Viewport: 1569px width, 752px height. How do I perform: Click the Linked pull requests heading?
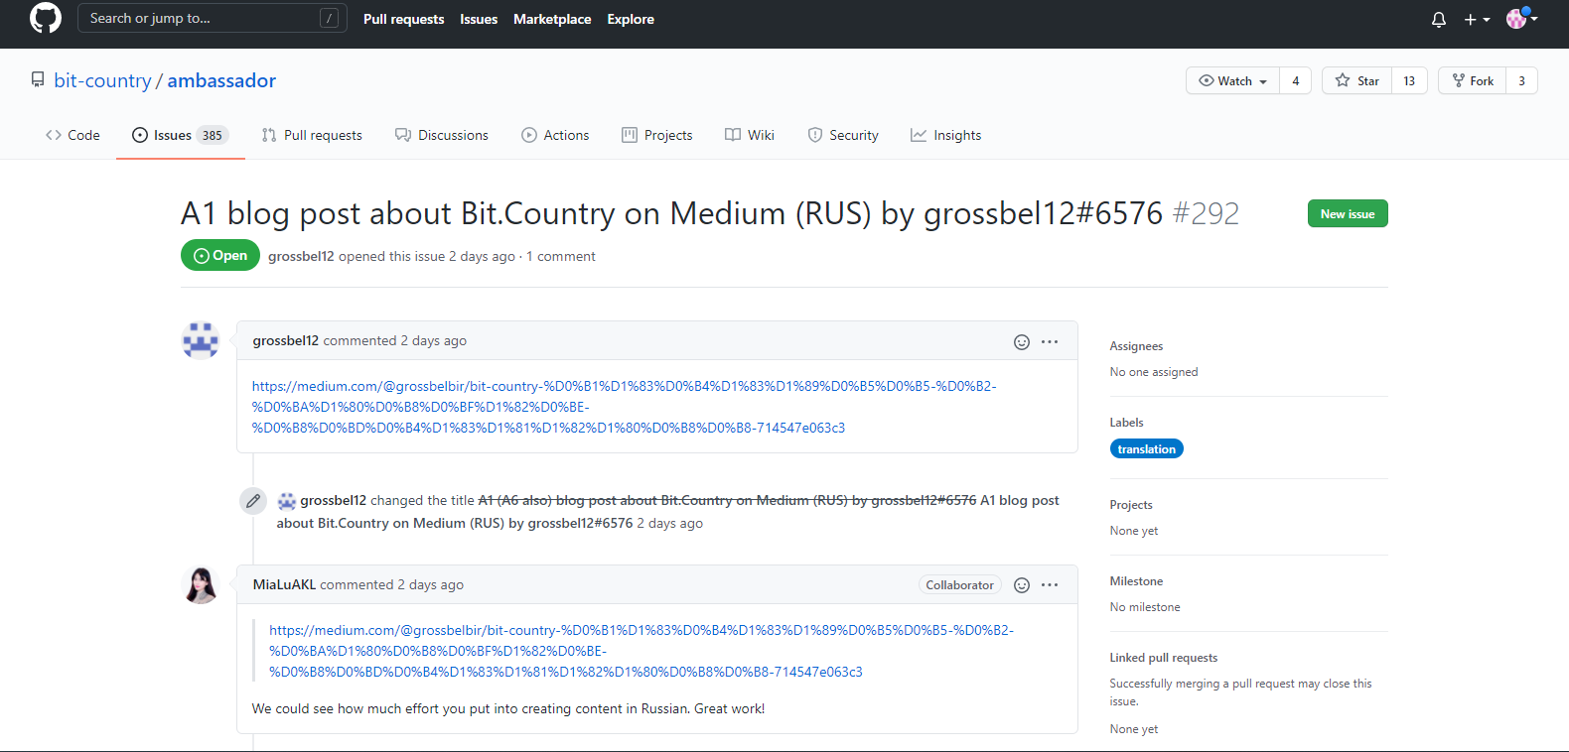point(1164,658)
